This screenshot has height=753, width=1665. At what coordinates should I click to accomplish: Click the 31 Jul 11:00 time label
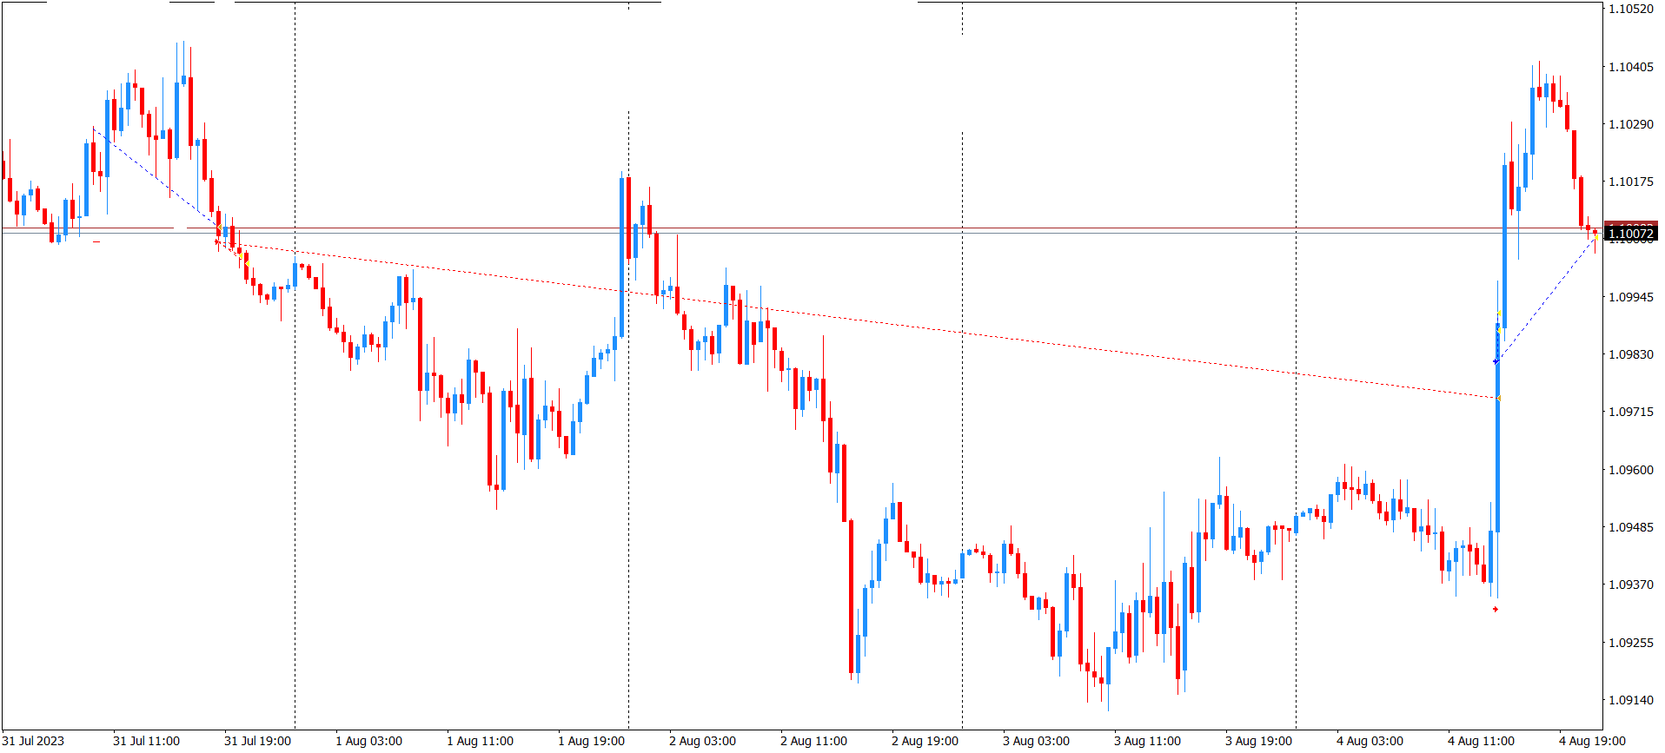point(146,741)
